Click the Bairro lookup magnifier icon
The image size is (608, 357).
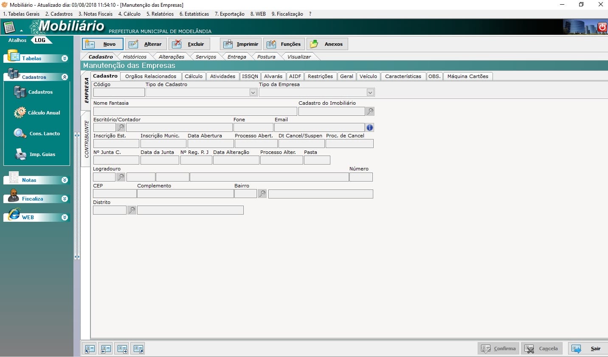[x=262, y=194]
